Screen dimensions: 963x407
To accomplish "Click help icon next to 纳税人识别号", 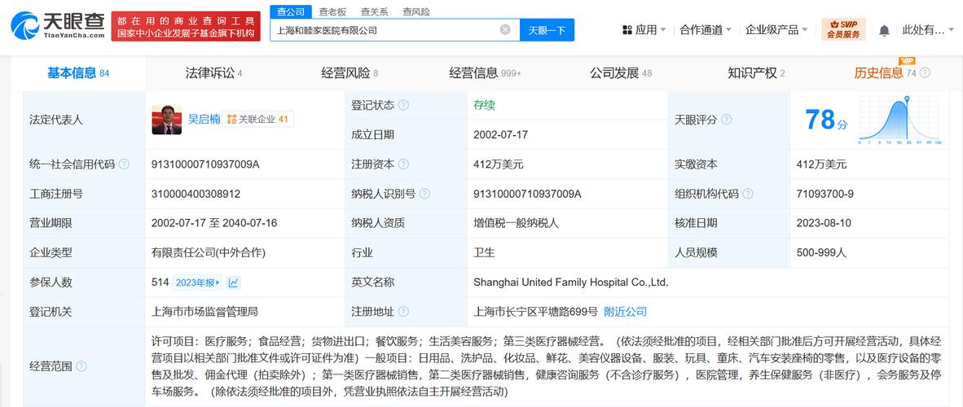I will [x=424, y=194].
